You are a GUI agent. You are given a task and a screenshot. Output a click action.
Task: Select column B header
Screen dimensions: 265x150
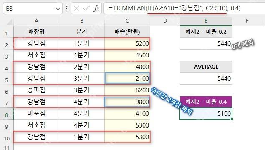pos(82,21)
